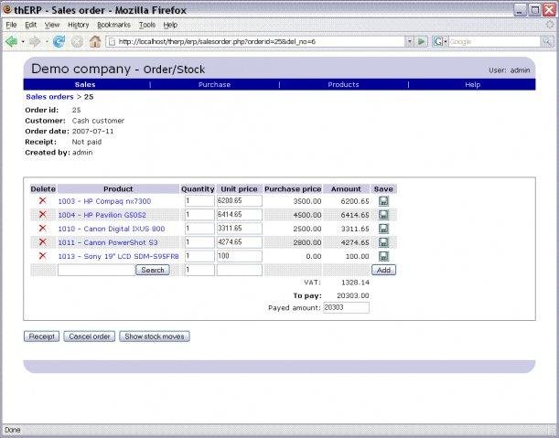This screenshot has height=438, width=559.
Task: Open the browser home page icon
Action: coord(95,42)
